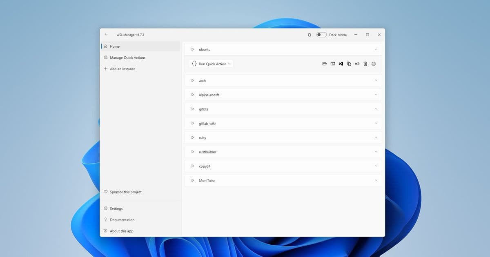The width and height of the screenshot is (490, 257).
Task: Export the ubuntu instance
Action: [357, 64]
